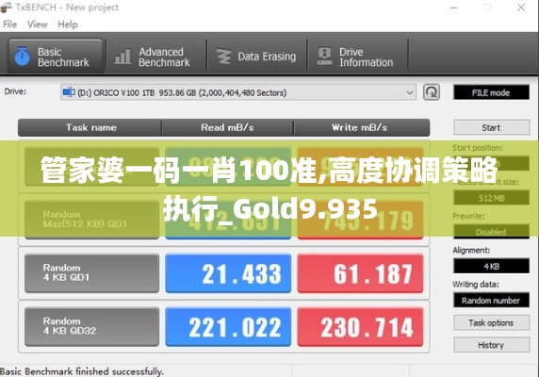This screenshot has width=539, height=377.
Task: Click the ORICO drive icon in selector
Action: (x=69, y=92)
